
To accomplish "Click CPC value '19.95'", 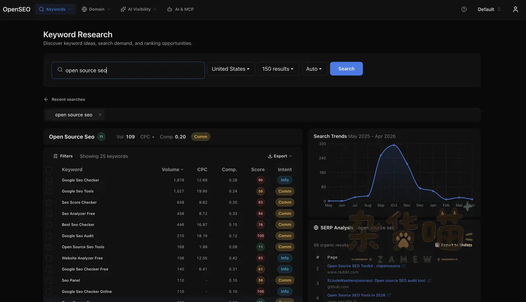I will coord(202,191).
